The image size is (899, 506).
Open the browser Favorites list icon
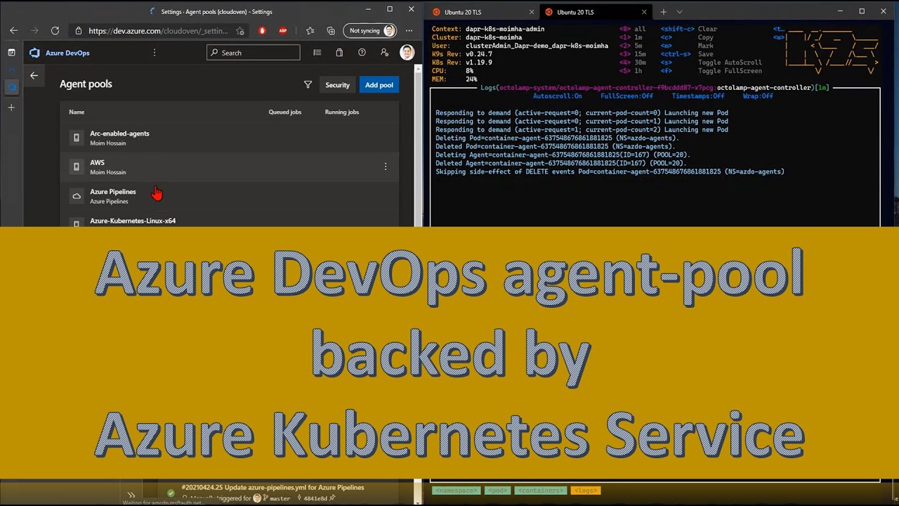pyautogui.click(x=310, y=31)
